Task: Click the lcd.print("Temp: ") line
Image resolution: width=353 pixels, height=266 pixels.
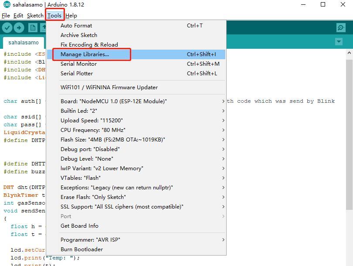Action: click(x=45, y=258)
